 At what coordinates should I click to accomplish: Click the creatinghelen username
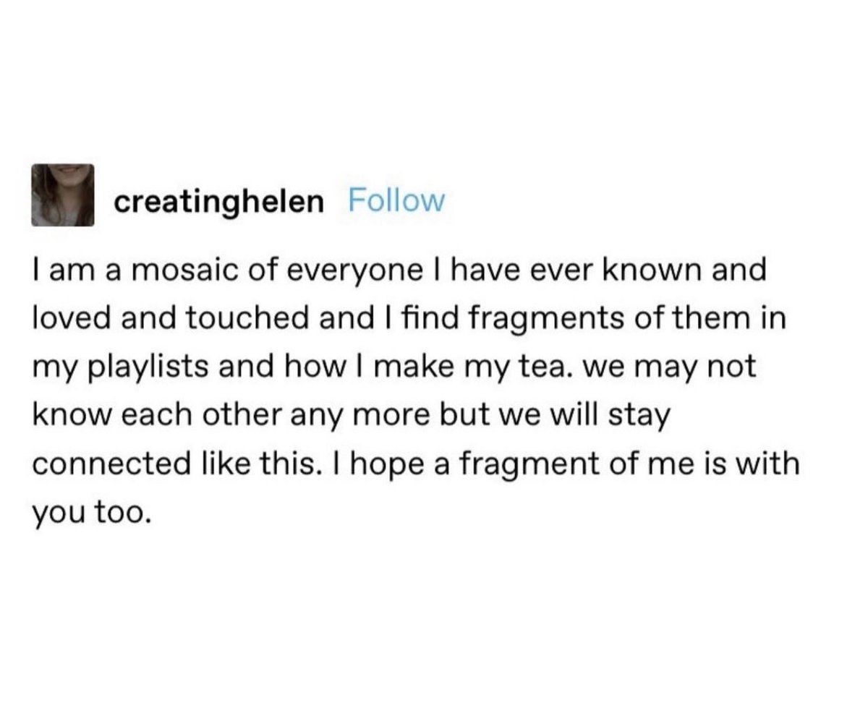(x=219, y=202)
